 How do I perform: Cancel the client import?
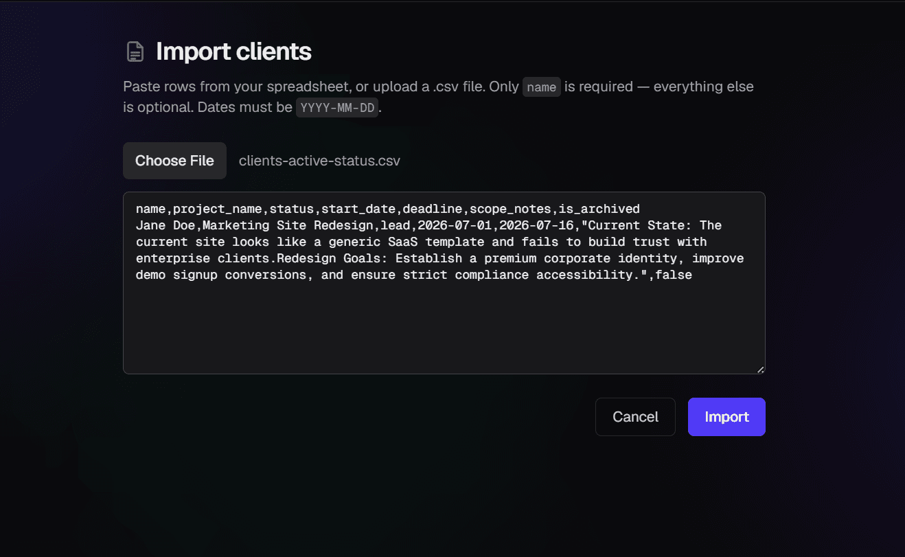[635, 417]
